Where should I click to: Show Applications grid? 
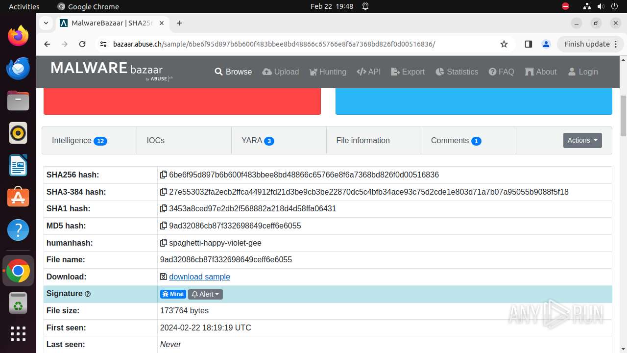18,334
